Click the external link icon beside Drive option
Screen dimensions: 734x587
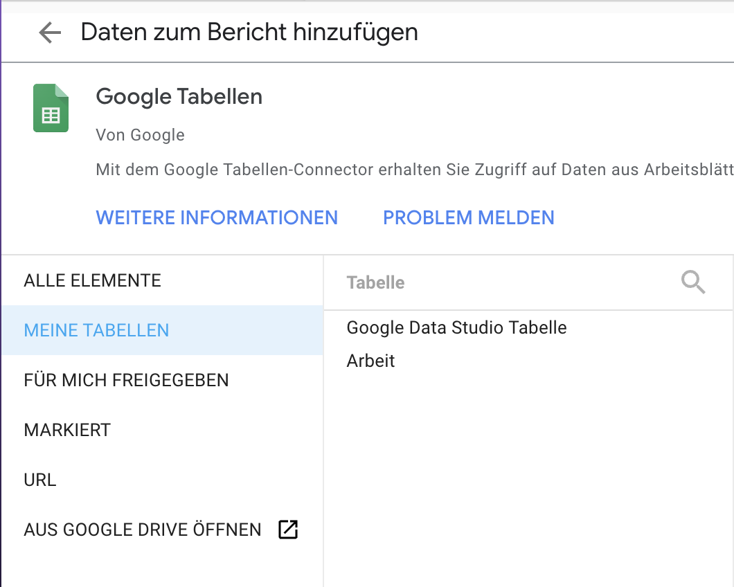pos(287,530)
